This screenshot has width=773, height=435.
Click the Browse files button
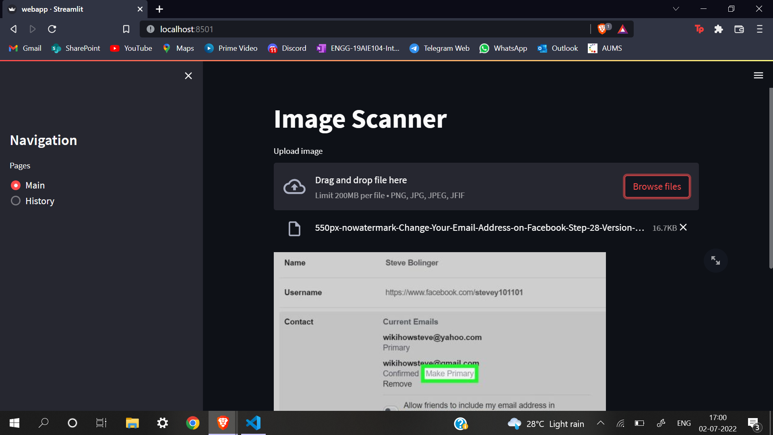(x=656, y=186)
